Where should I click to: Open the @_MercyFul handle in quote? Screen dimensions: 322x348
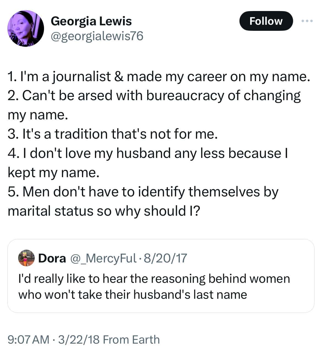(104, 258)
